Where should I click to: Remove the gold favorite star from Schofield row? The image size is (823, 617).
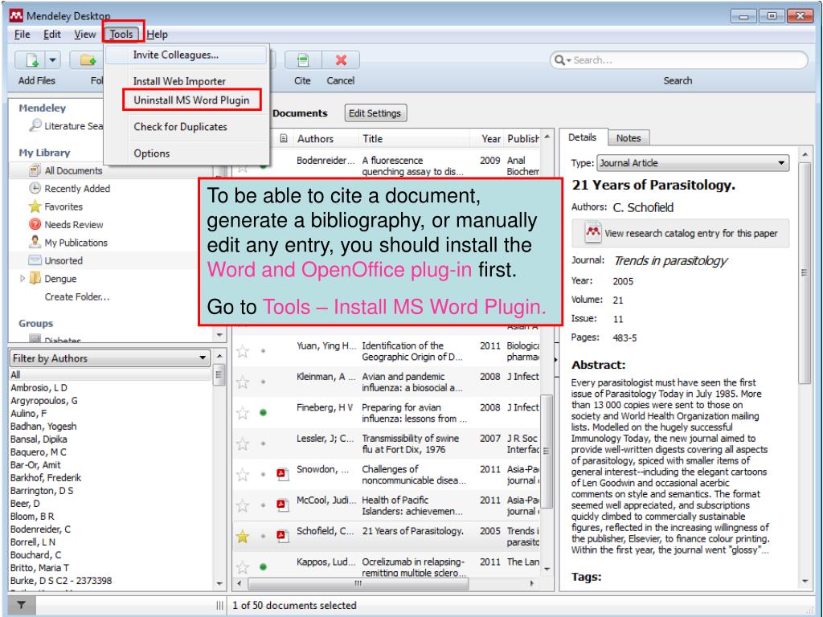[243, 536]
